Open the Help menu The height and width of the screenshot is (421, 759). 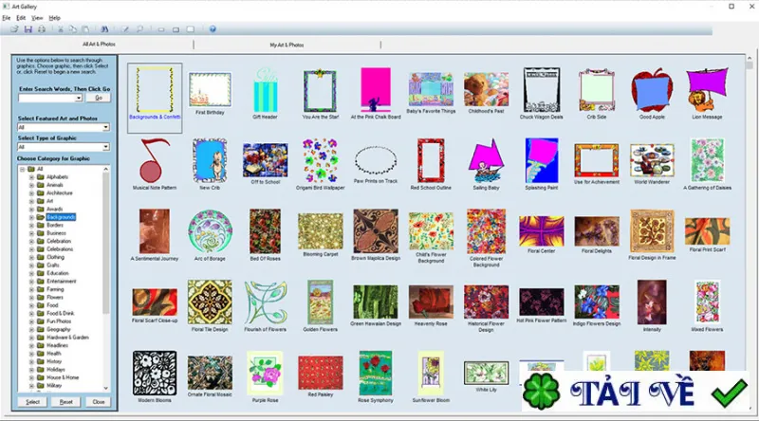(55, 18)
